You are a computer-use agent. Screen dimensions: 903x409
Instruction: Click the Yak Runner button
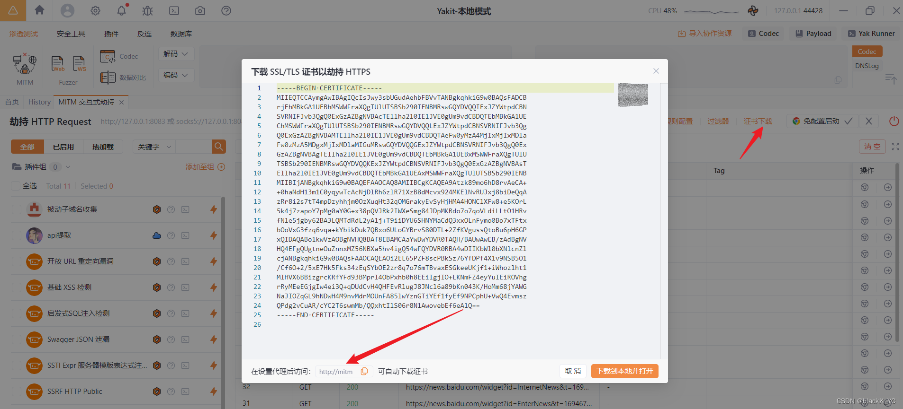(871, 34)
